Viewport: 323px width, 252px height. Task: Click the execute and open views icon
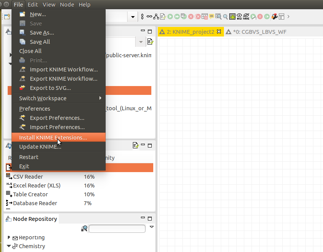pos(184,16)
